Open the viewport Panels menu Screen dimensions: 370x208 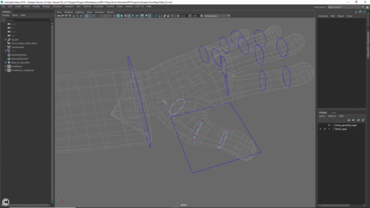click(110, 12)
